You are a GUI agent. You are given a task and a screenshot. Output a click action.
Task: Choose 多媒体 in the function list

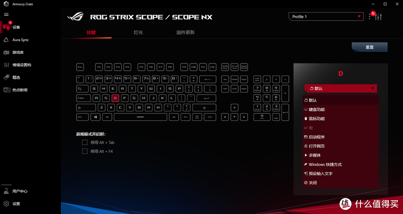(x=341, y=155)
